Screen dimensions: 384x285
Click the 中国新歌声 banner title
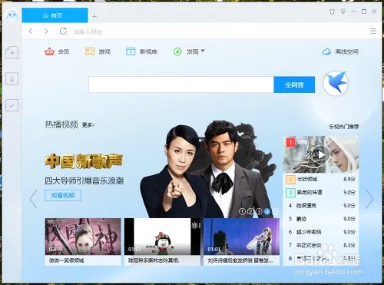(x=84, y=161)
